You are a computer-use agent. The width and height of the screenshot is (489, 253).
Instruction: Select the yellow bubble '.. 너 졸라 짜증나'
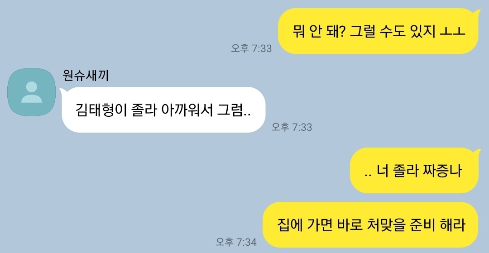click(x=414, y=171)
